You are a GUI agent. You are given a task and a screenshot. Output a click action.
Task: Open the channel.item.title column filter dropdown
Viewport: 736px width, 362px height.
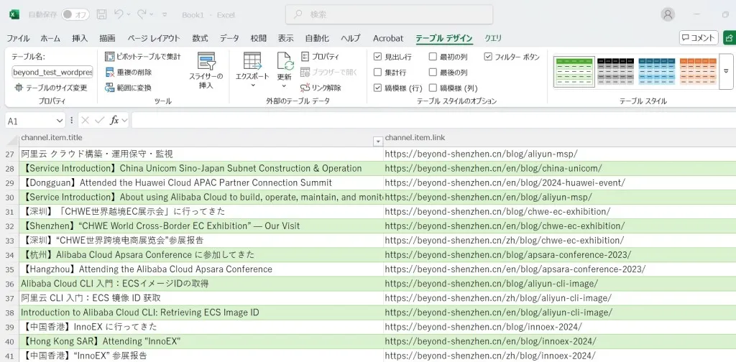click(377, 141)
